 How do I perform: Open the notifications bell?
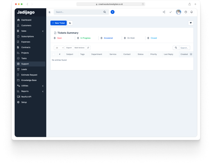pos(192,12)
